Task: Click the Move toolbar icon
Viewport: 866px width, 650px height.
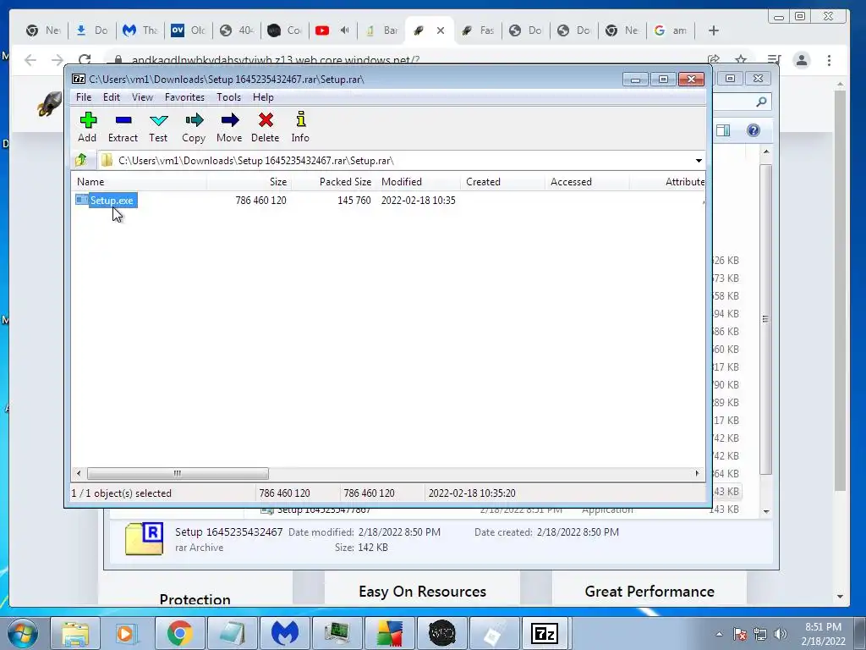Action: point(229,127)
